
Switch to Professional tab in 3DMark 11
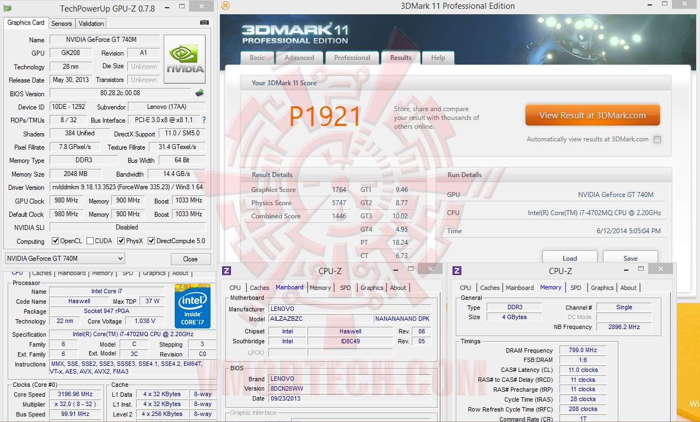(352, 58)
